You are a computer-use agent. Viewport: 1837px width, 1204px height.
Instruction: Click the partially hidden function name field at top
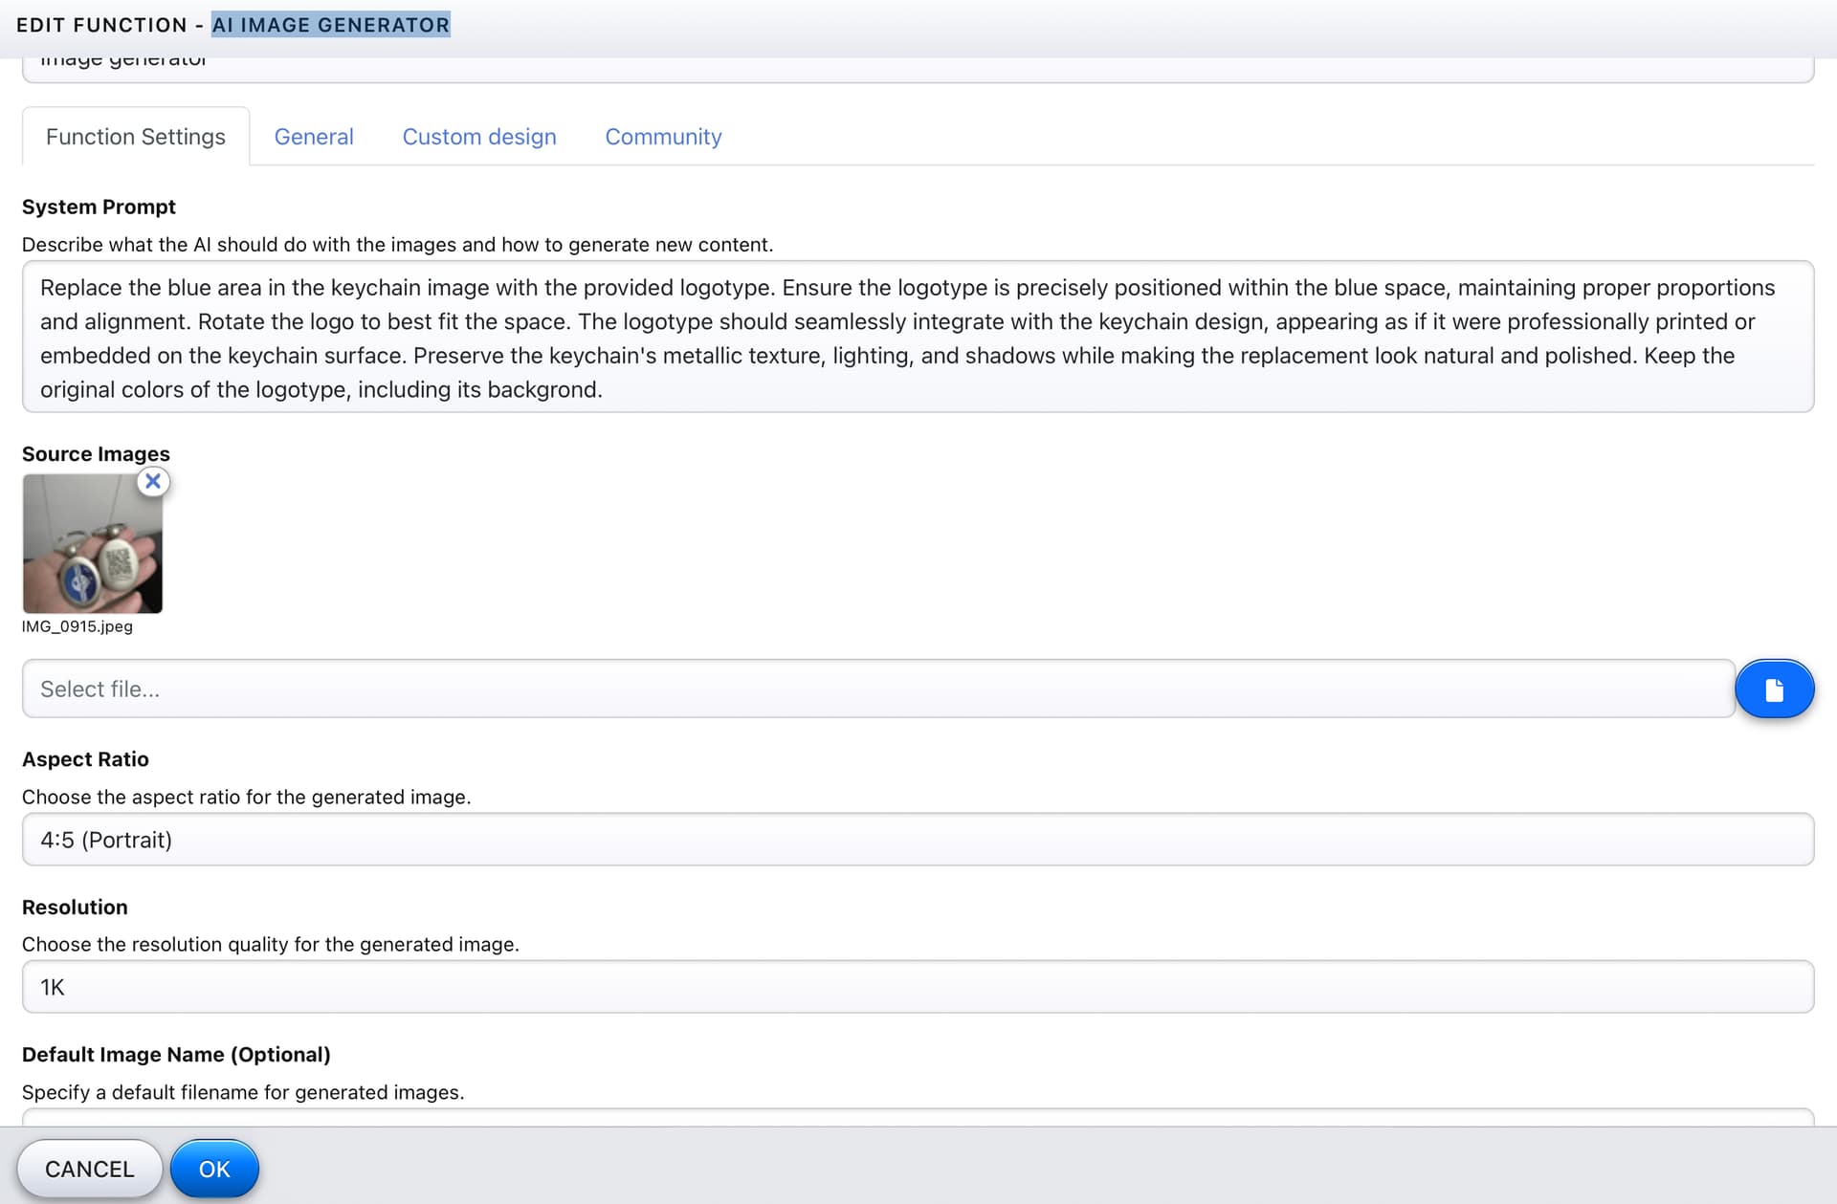917,69
